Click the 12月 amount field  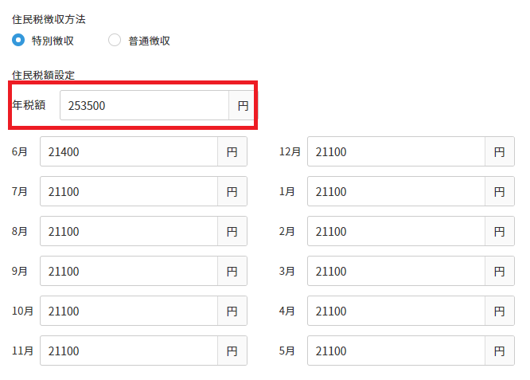click(x=396, y=151)
